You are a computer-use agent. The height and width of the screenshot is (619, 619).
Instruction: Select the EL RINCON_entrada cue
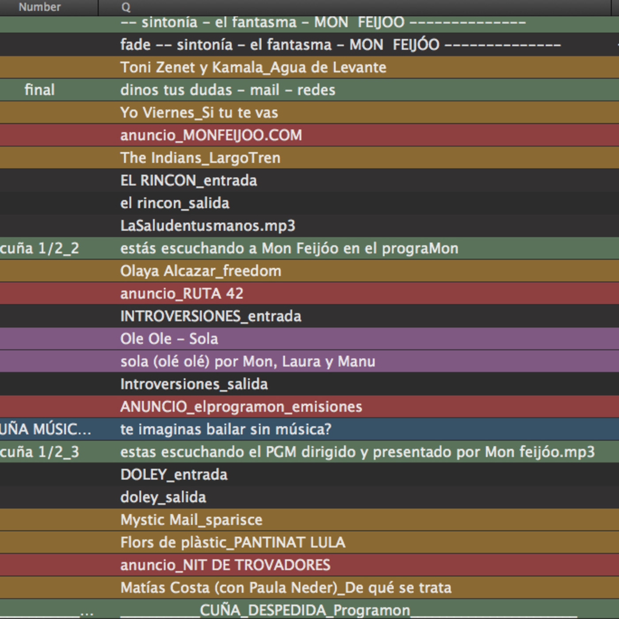coord(188,180)
